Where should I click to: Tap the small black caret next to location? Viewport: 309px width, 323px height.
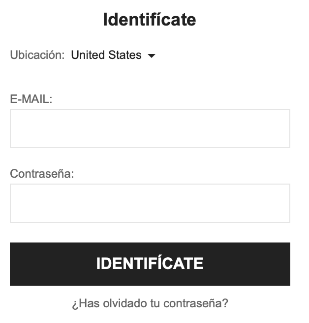coord(152,56)
